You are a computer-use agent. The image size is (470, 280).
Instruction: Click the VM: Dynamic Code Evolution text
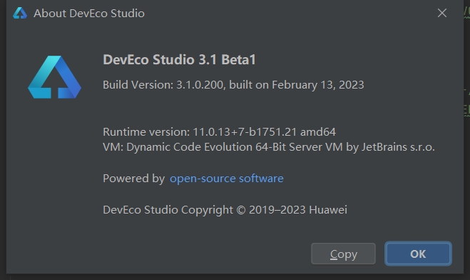pos(178,147)
